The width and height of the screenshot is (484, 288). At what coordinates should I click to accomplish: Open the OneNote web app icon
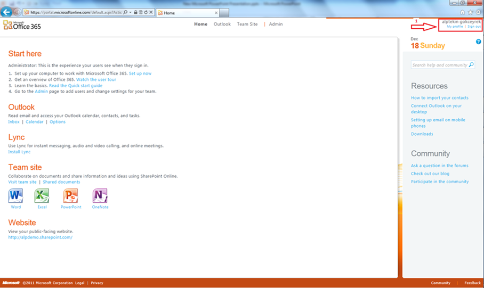pyautogui.click(x=100, y=196)
